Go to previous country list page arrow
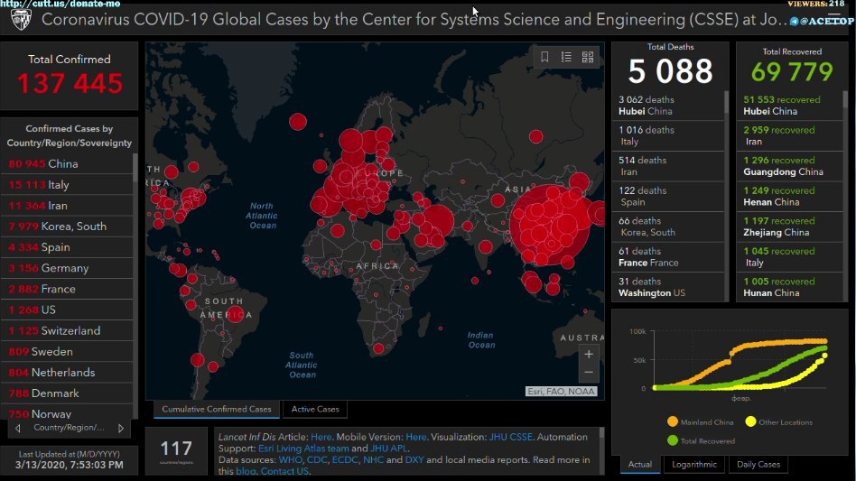This screenshot has height=481, width=856. (18, 428)
